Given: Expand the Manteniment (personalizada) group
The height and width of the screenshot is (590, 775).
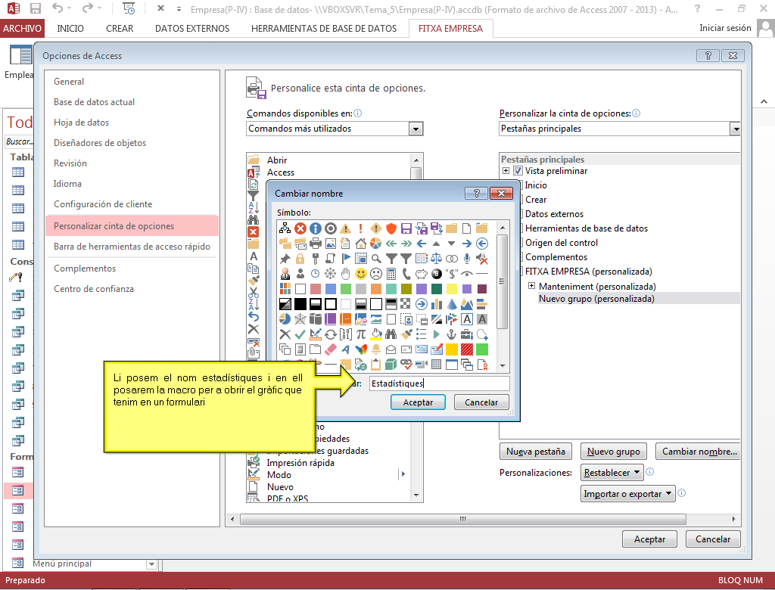Looking at the screenshot, I should 531,286.
